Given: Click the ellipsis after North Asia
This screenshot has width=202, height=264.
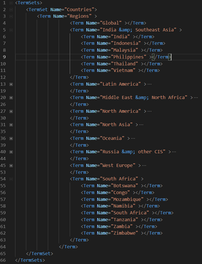Looking at the screenshot, I should coord(141,125).
